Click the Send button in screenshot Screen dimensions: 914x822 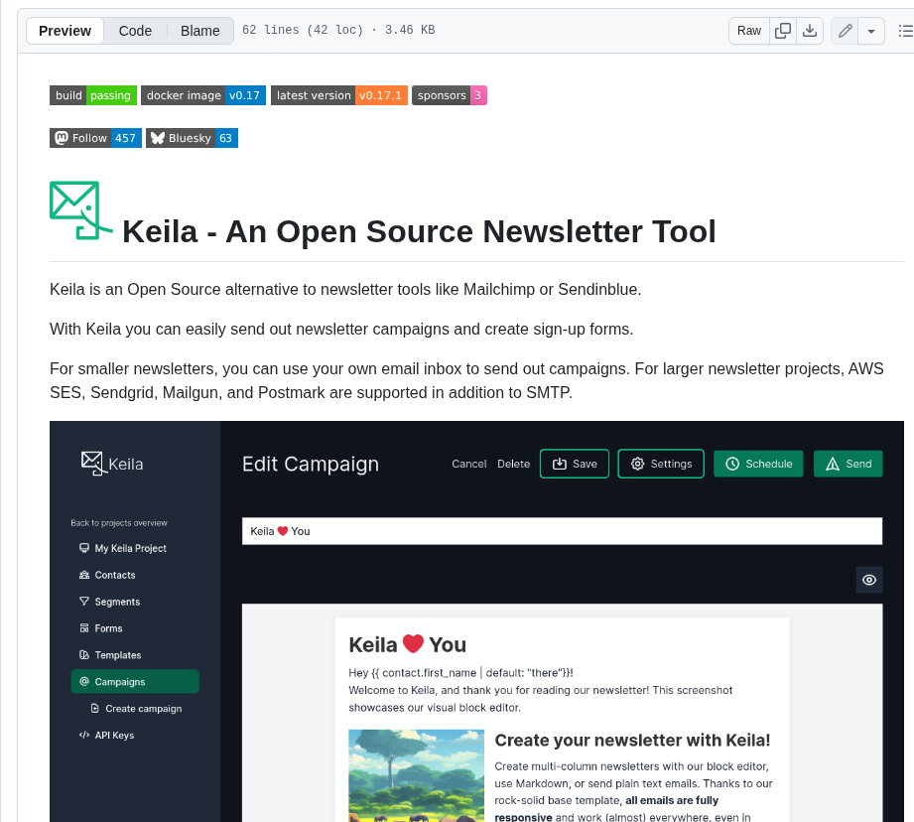tap(849, 464)
